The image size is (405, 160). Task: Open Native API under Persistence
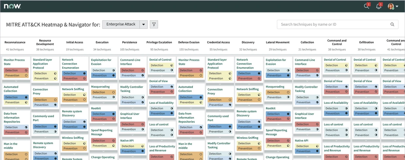[x=127, y=141]
